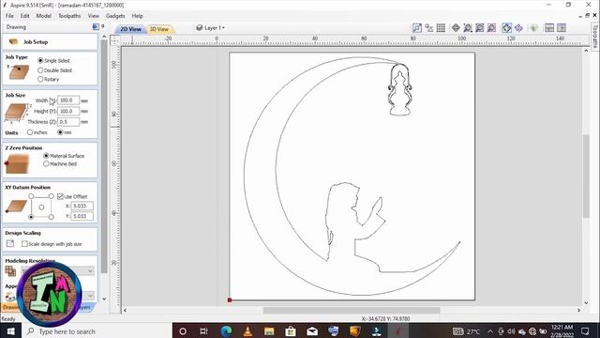Toggle snap to guidelines icon in view toolbar
Screen dimensions: 600x338
click(x=417, y=28)
